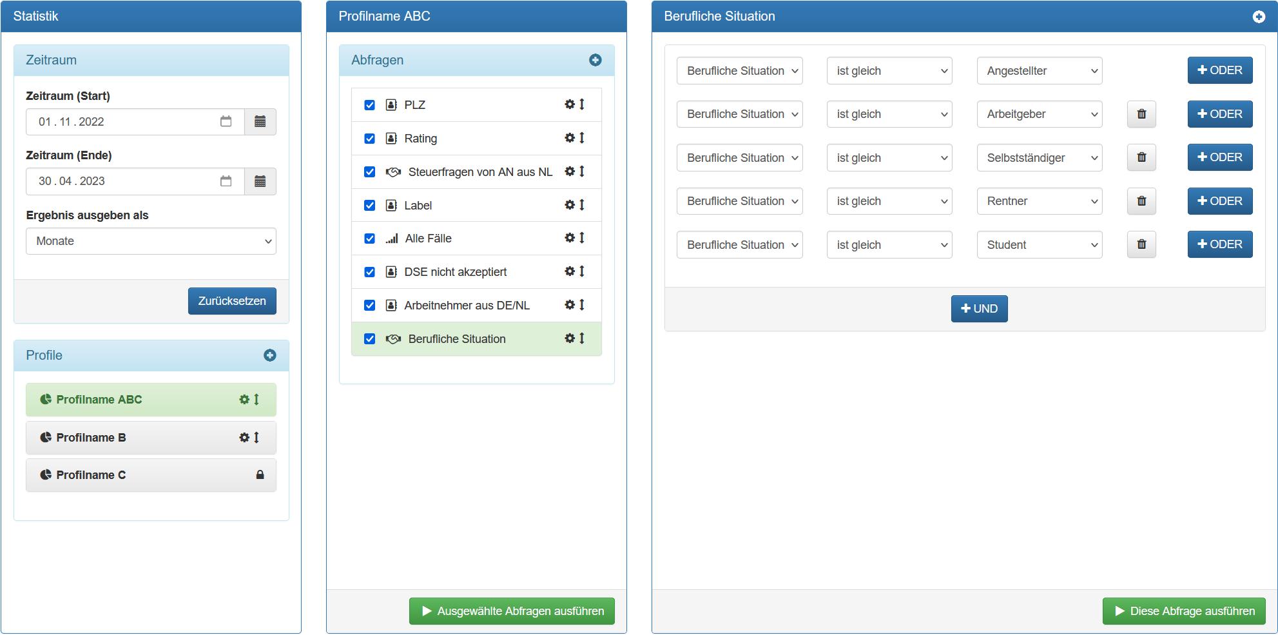1278x635 pixels.
Task: Open gear settings for Rating query
Action: (x=570, y=138)
